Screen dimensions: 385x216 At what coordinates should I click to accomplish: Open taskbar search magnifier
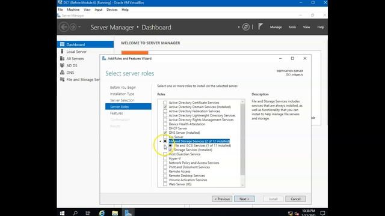pyautogui.click(x=75, y=213)
